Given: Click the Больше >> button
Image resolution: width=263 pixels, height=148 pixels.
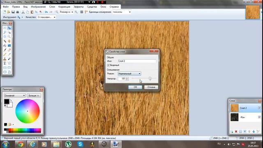Looking at the screenshot, I should 34,95.
